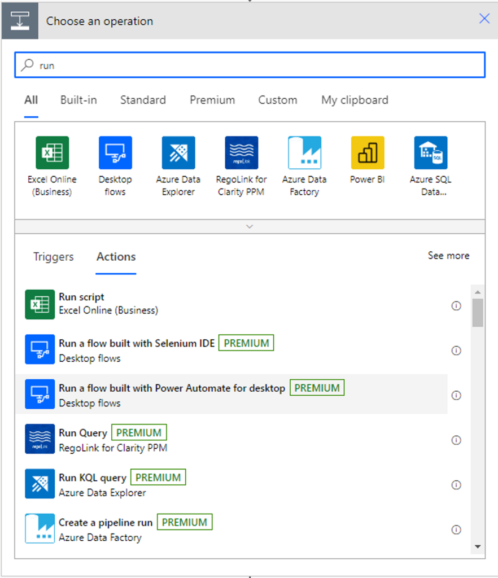Show info for Run a flow built with Power Automate for desktop
The width and height of the screenshot is (498, 578).
(x=456, y=395)
